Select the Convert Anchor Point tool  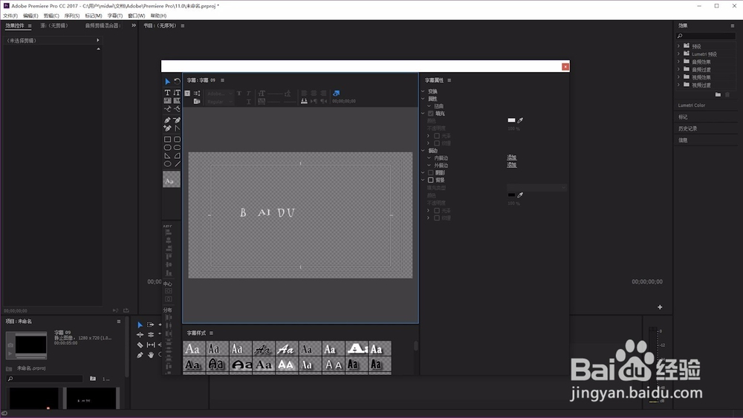pyautogui.click(x=177, y=128)
